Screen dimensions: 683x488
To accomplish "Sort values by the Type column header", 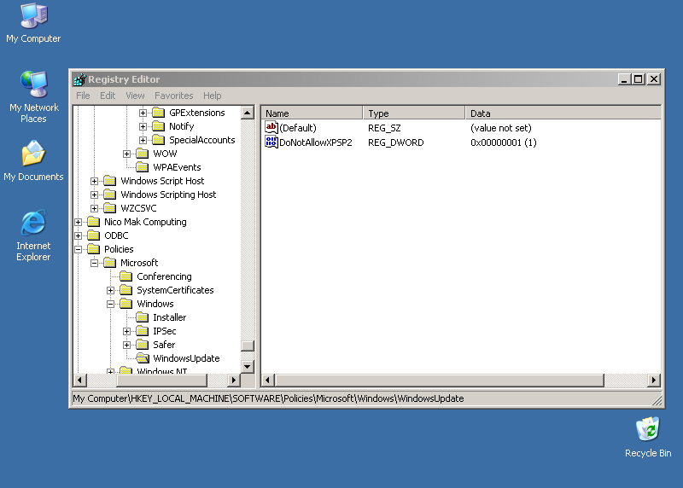I will [x=414, y=113].
